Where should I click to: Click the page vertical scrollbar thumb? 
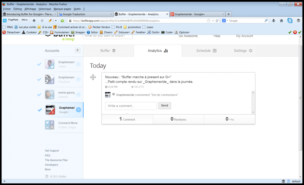click(x=300, y=98)
